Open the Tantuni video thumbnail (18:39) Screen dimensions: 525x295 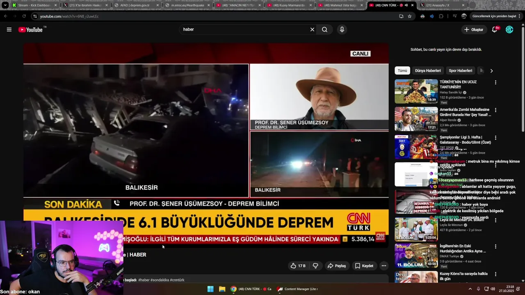click(x=416, y=91)
